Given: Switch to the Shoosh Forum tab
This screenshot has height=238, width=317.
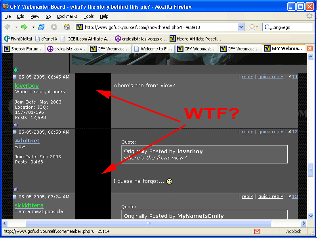Looking at the screenshot, I should point(23,49).
